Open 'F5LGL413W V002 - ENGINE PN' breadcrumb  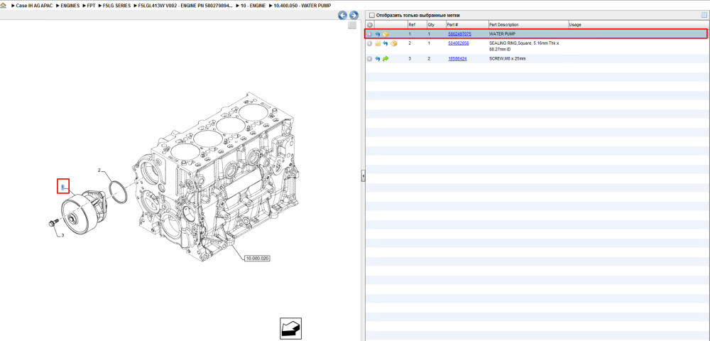(x=185, y=6)
